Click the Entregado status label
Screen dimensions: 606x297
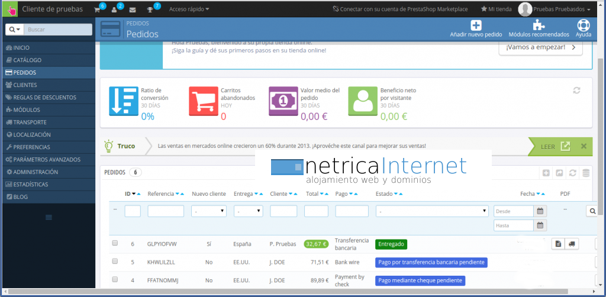[391, 244]
